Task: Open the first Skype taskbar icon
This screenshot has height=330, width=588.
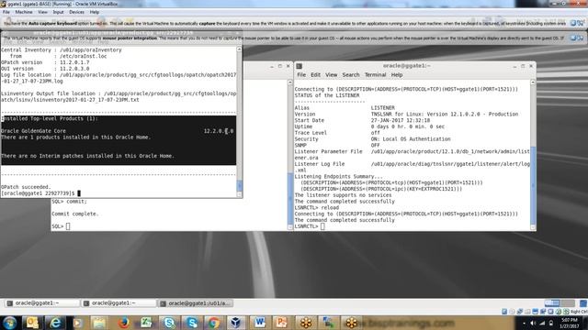Action: (169, 323)
